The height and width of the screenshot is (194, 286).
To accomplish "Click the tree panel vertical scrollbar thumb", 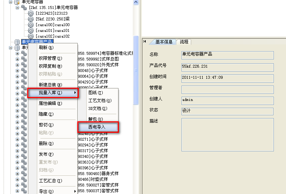I will click(136, 70).
